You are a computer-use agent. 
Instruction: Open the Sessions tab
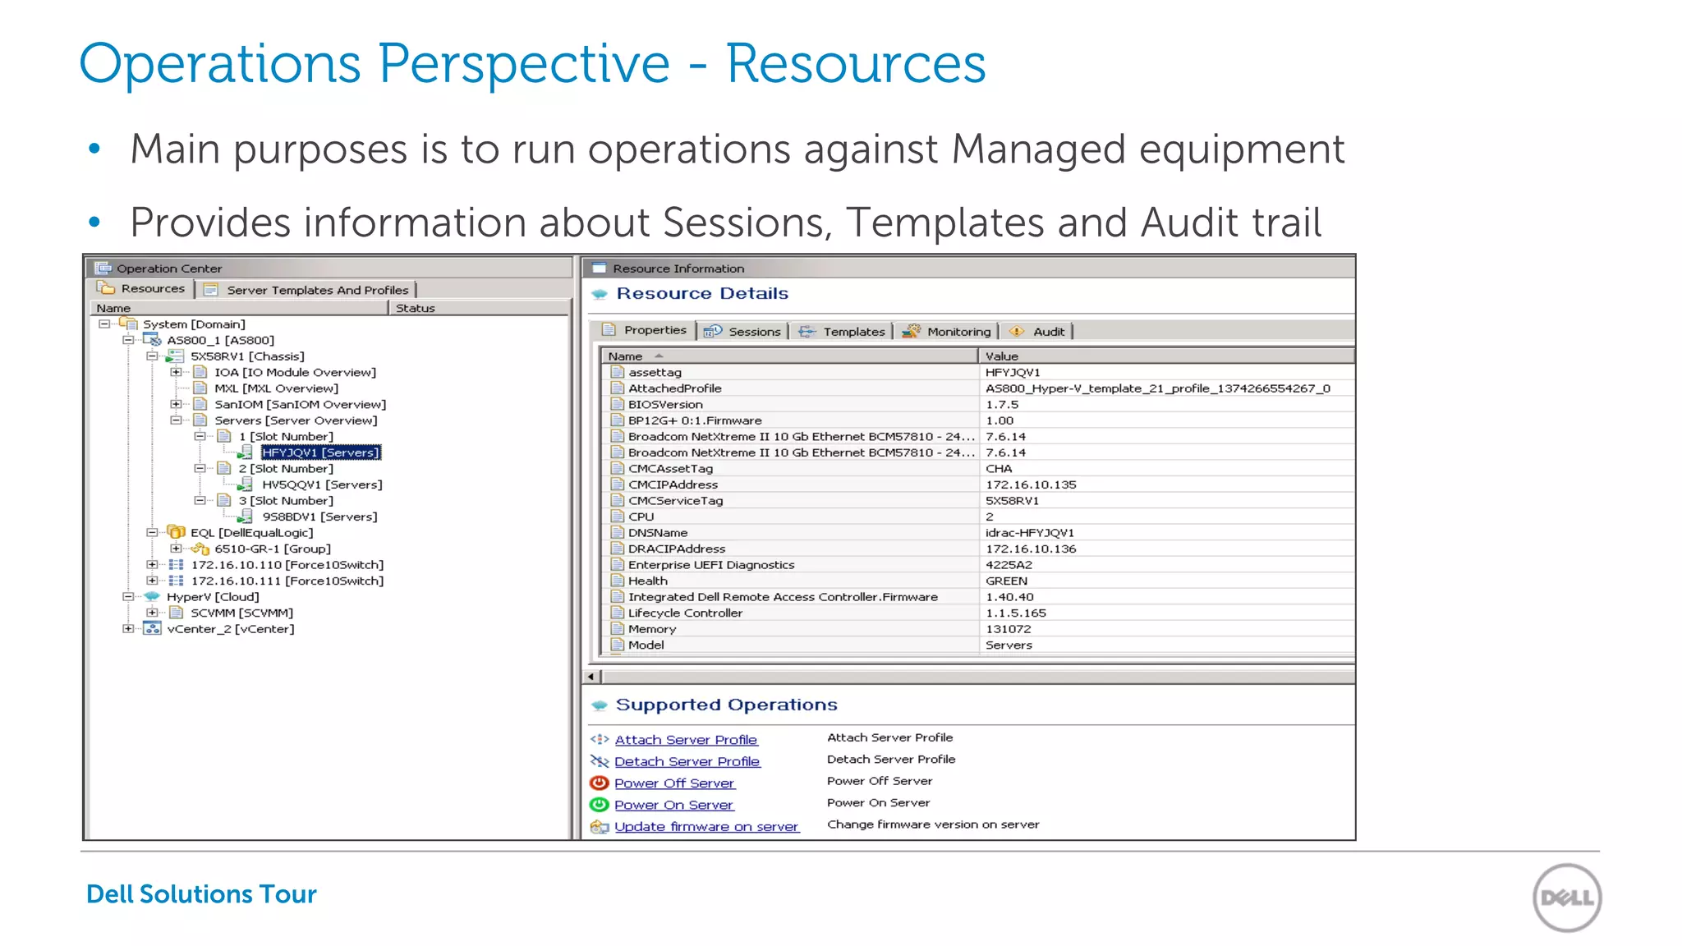click(x=742, y=331)
